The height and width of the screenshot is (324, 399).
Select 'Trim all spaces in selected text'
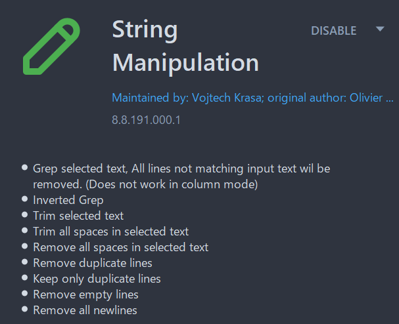pyautogui.click(x=110, y=232)
